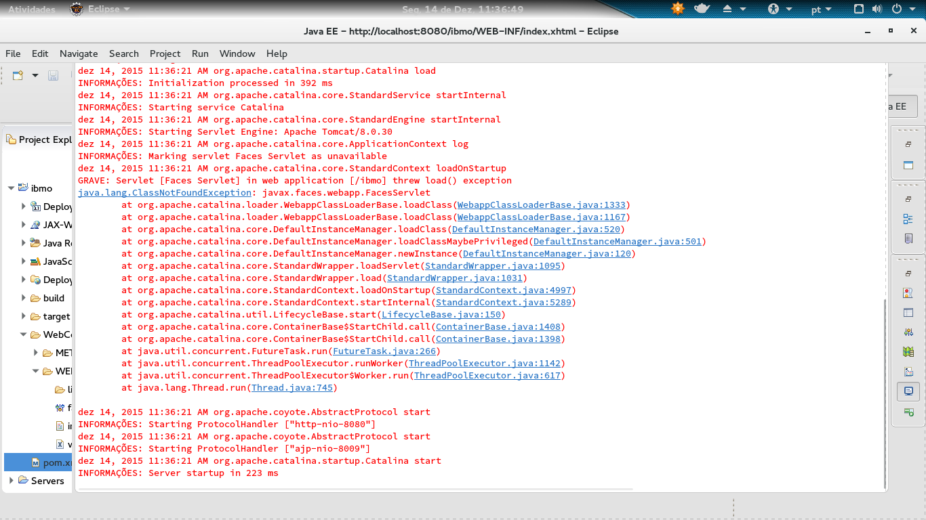The height and width of the screenshot is (520, 926).
Task: Open the Window menu
Action: (x=237, y=53)
